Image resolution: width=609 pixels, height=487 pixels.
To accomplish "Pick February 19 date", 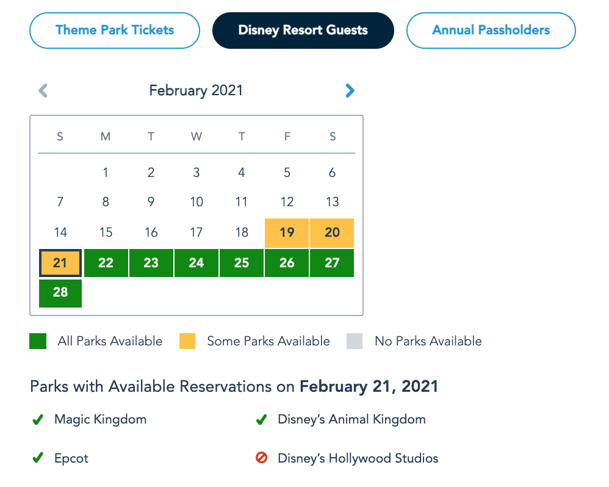I will 287,233.
